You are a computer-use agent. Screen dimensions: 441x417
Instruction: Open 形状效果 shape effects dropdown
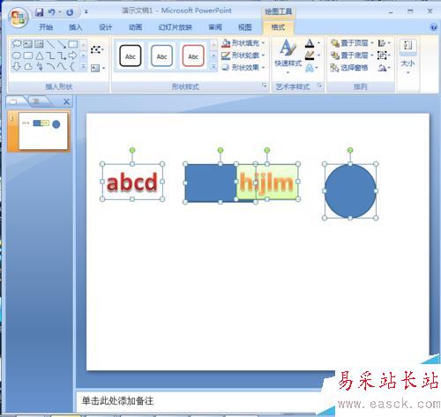243,67
